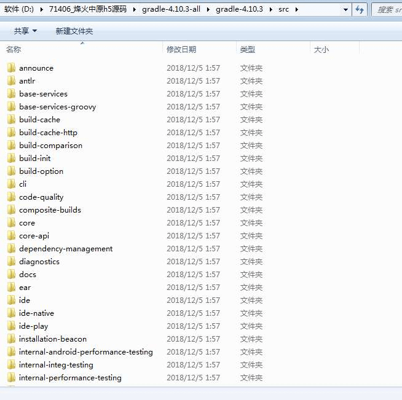Click the composite-builds folder icon
Image resolution: width=402 pixels, height=400 pixels.
pyautogui.click(x=11, y=210)
